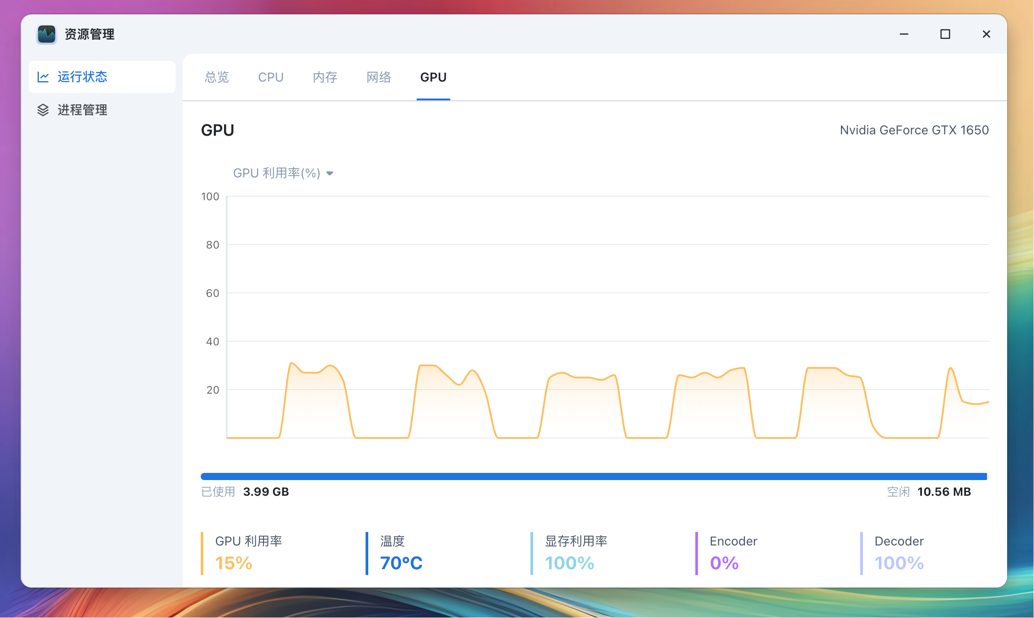This screenshot has height=618, width=1034.
Task: Click the 显存利用率 100% stat card
Action: [x=576, y=554]
